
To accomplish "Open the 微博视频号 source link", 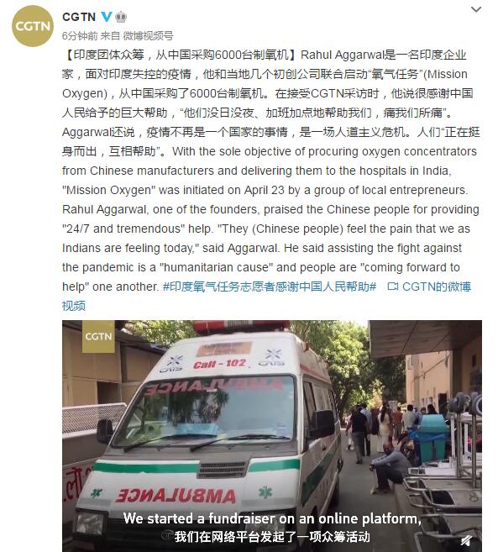I will pos(148,35).
